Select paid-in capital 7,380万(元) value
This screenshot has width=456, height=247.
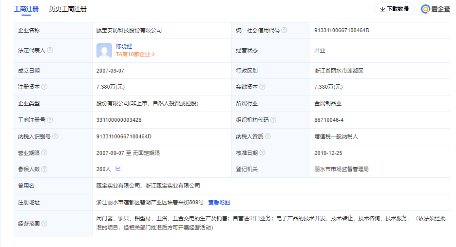point(328,87)
